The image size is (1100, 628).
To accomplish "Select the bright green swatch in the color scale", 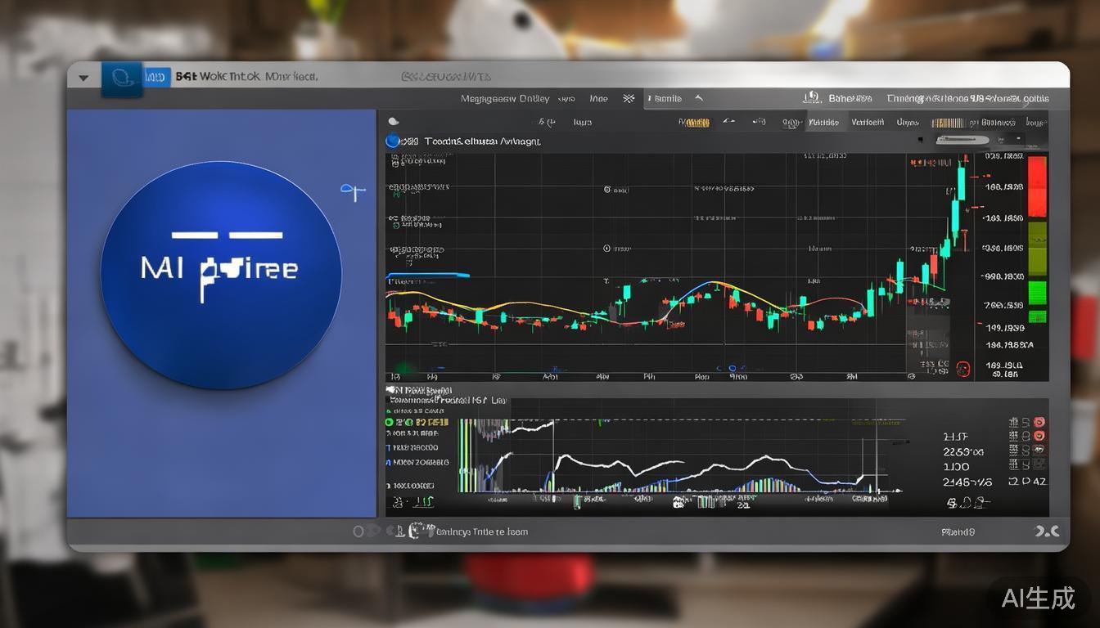I will (x=1037, y=293).
